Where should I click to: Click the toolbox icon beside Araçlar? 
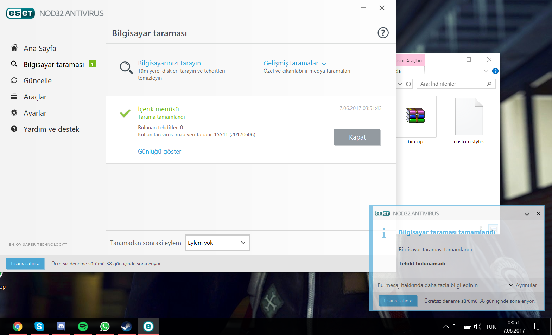coord(14,96)
